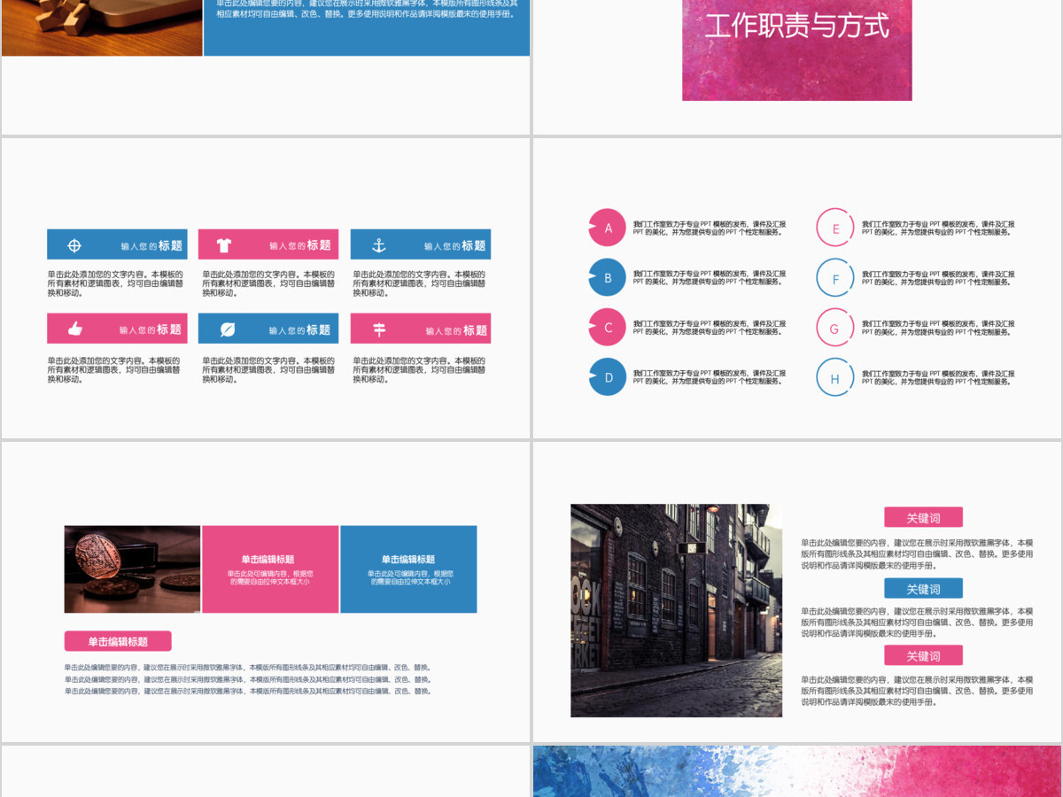
Task: Select the white T-shirt icon
Action: pyautogui.click(x=224, y=245)
